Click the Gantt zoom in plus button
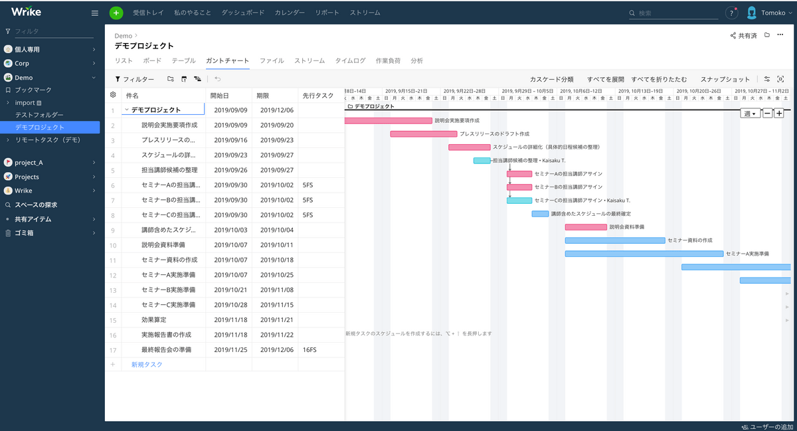Image resolution: width=797 pixels, height=431 pixels. point(779,114)
